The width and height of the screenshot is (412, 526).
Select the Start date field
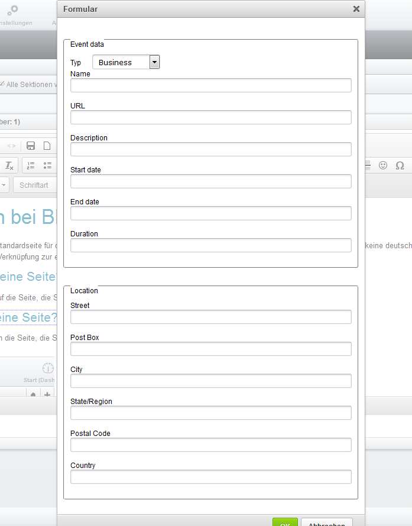(x=210, y=181)
